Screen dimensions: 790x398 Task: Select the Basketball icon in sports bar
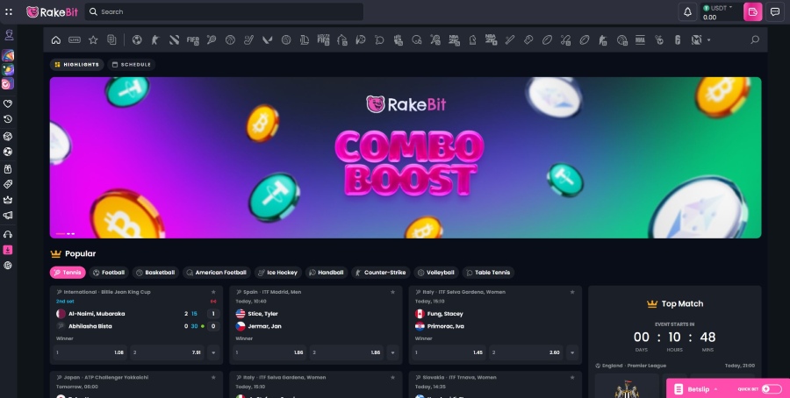pos(230,39)
